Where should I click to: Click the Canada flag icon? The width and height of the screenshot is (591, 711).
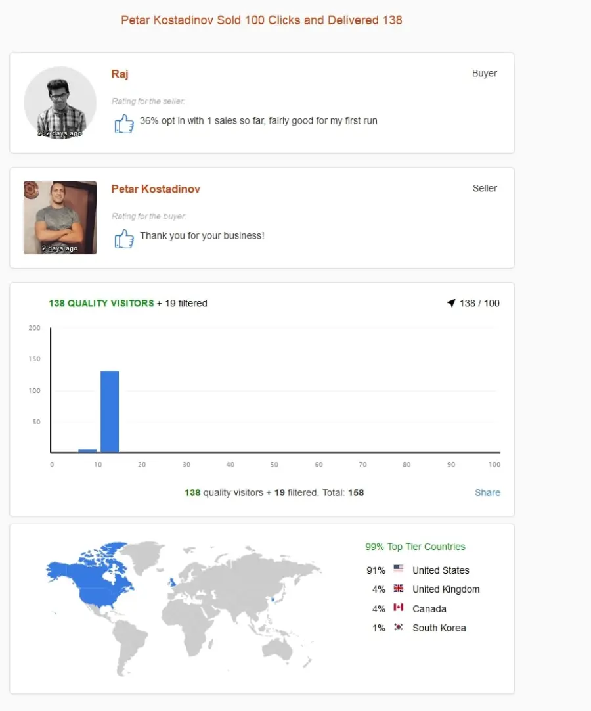(x=399, y=607)
